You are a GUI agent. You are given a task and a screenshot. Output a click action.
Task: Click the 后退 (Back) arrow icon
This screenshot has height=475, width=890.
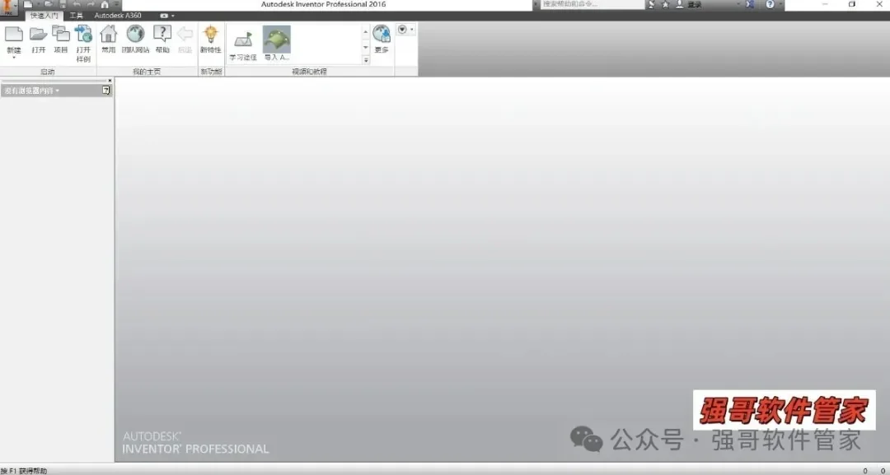tap(185, 34)
